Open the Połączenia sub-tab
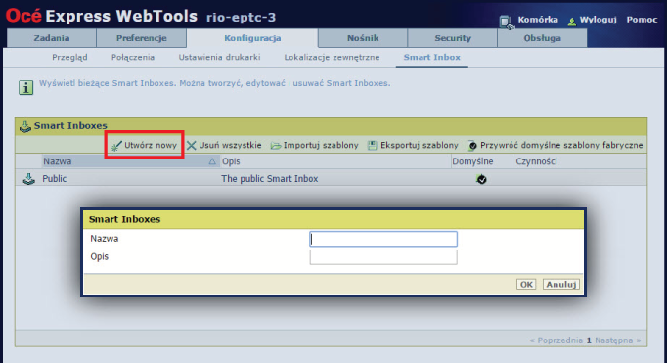Image resolution: width=667 pixels, height=363 pixels. click(133, 57)
